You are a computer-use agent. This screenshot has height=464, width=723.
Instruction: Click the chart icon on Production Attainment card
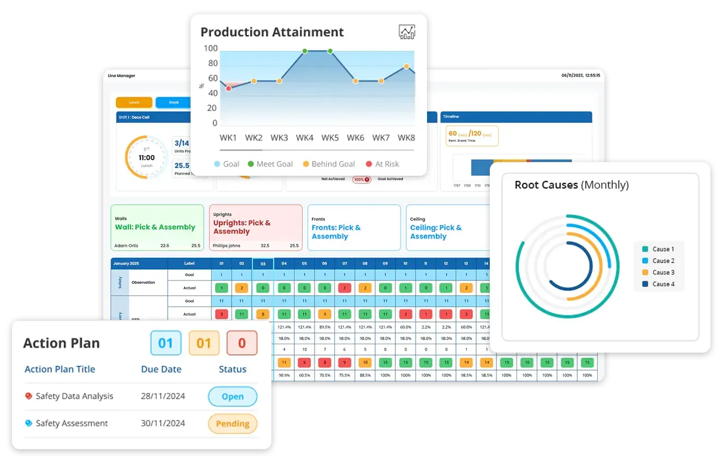pyautogui.click(x=408, y=32)
